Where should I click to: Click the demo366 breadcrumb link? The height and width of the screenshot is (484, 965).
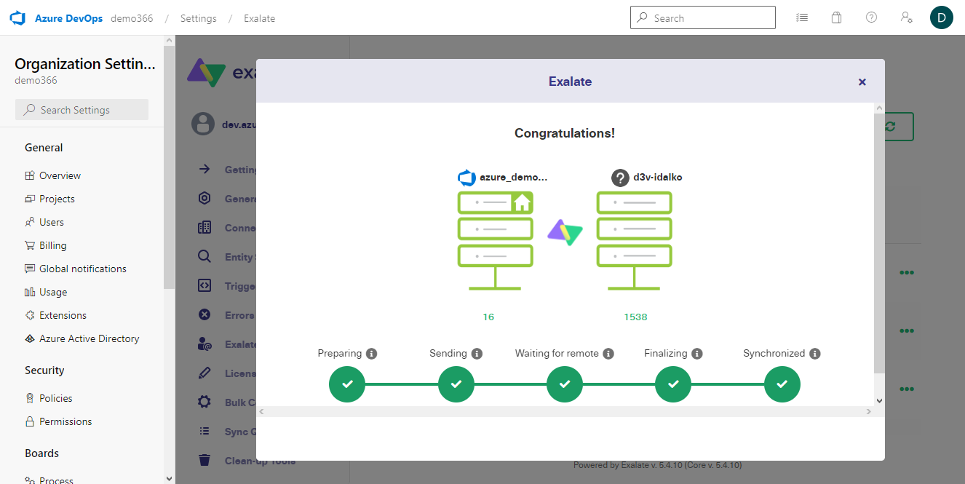coord(132,18)
